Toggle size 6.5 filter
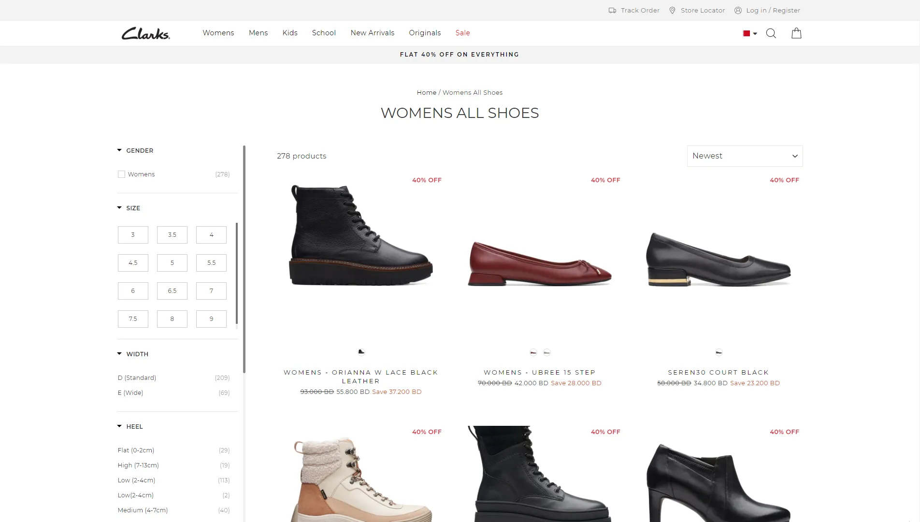This screenshot has width=920, height=522. pos(172,291)
